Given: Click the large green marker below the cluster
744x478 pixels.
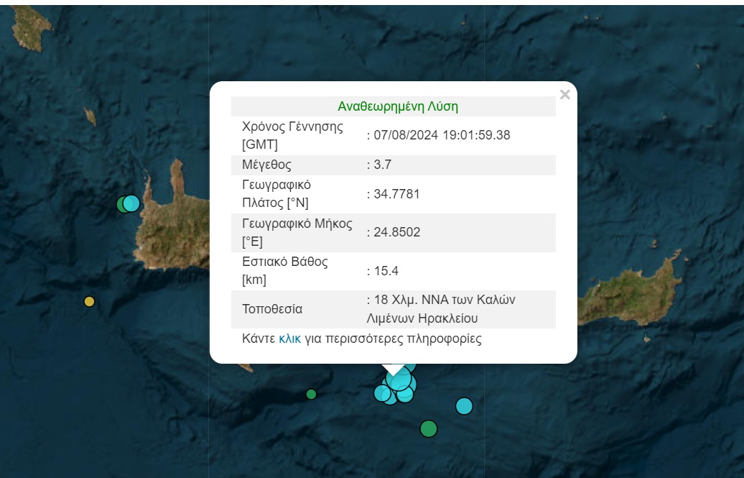Looking at the screenshot, I should (428, 429).
